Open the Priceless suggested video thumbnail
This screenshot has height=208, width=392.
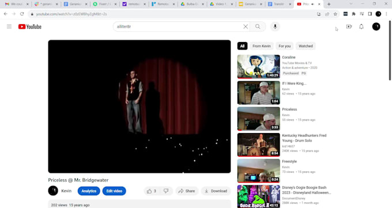pyautogui.click(x=258, y=119)
